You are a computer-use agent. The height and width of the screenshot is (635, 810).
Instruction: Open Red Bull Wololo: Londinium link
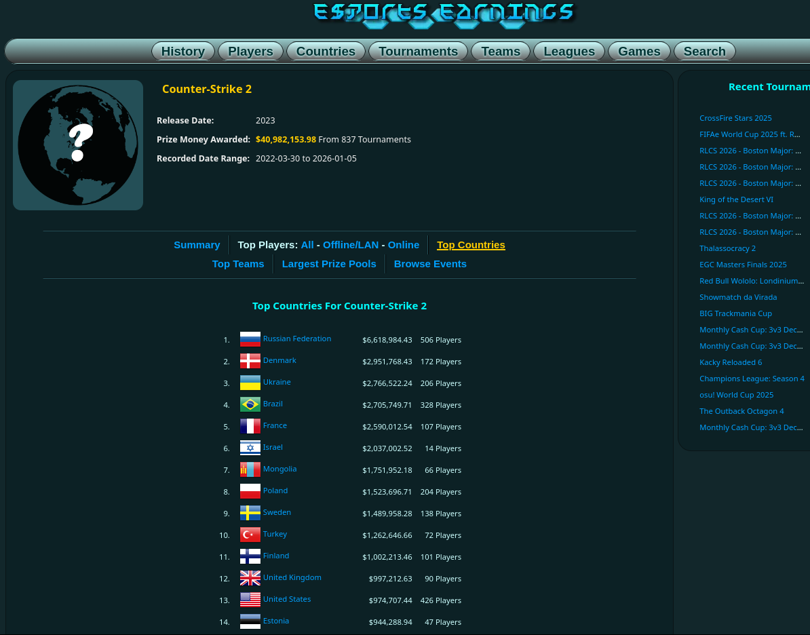coord(752,281)
